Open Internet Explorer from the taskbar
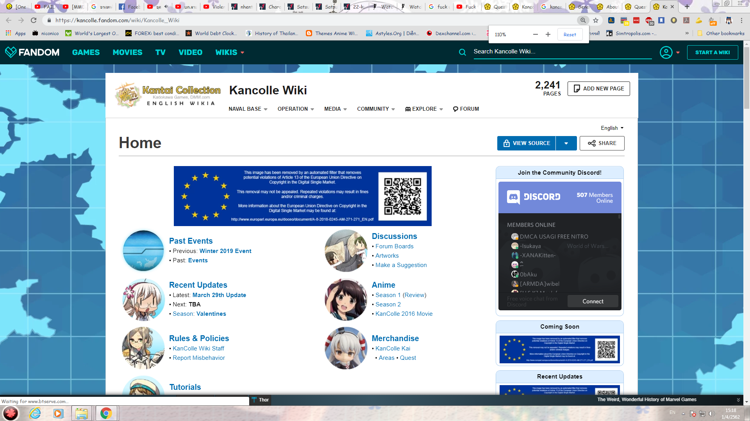The height and width of the screenshot is (421, 750). [x=35, y=413]
